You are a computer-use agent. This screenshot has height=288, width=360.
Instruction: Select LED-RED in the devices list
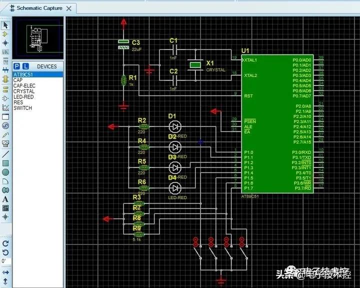(x=23, y=97)
